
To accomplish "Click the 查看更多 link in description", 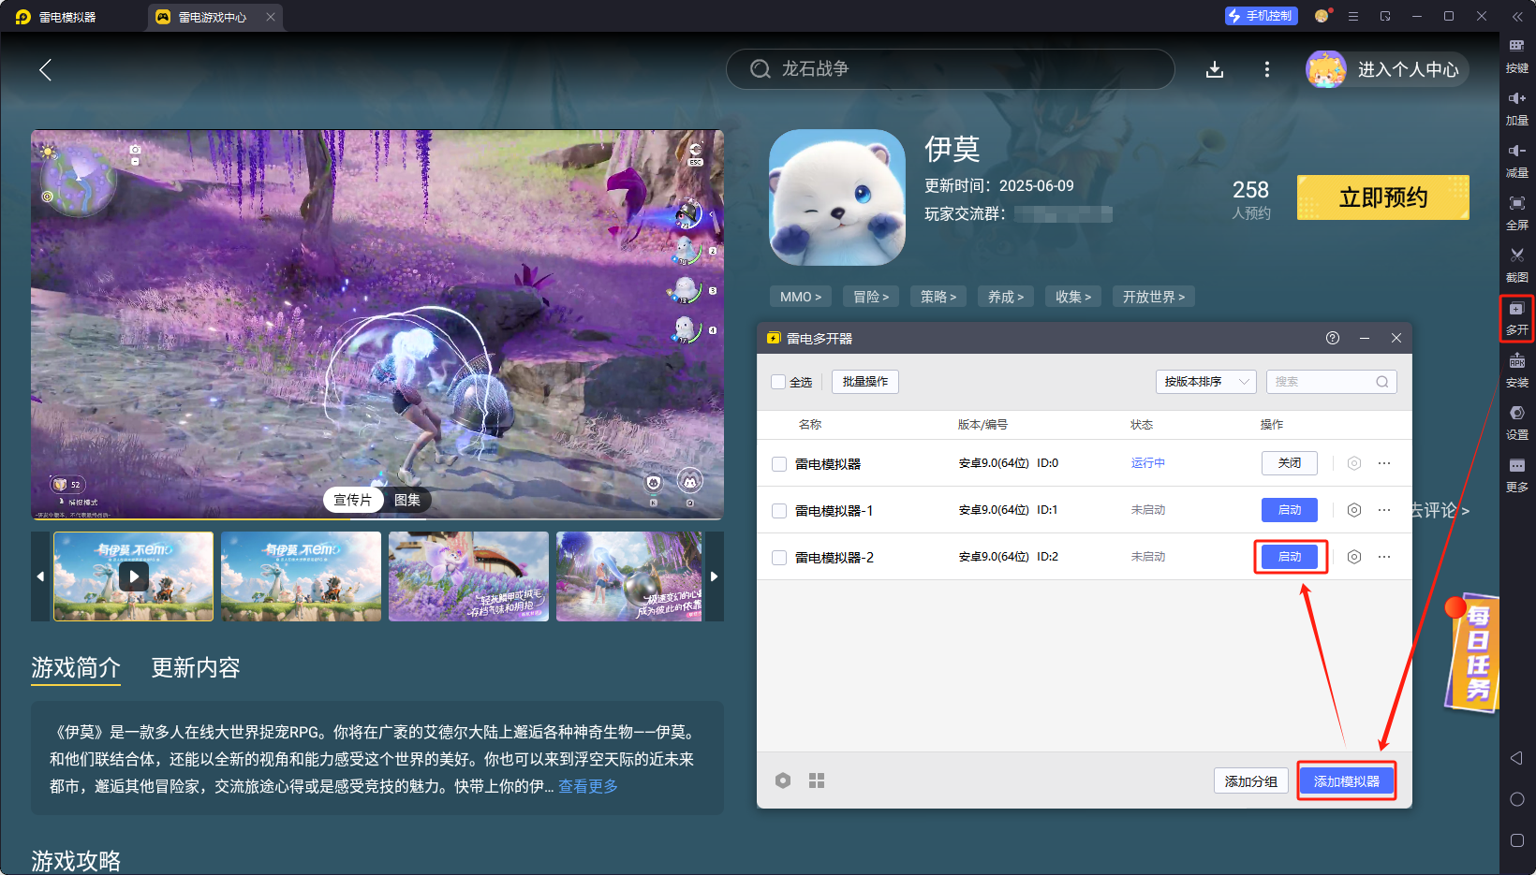I will coord(588,786).
